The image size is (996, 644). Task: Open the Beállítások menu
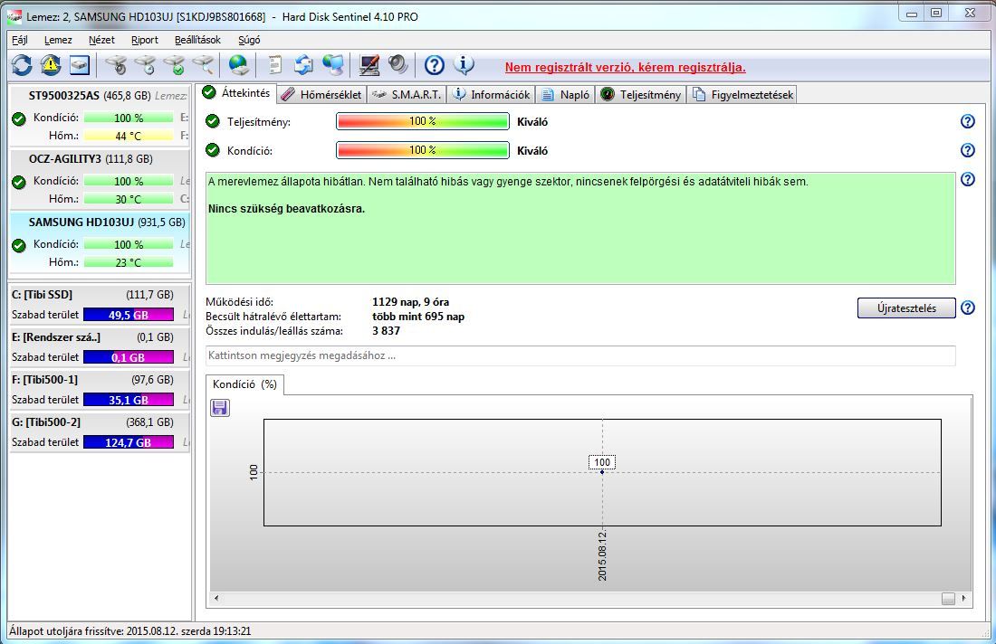[x=197, y=40]
